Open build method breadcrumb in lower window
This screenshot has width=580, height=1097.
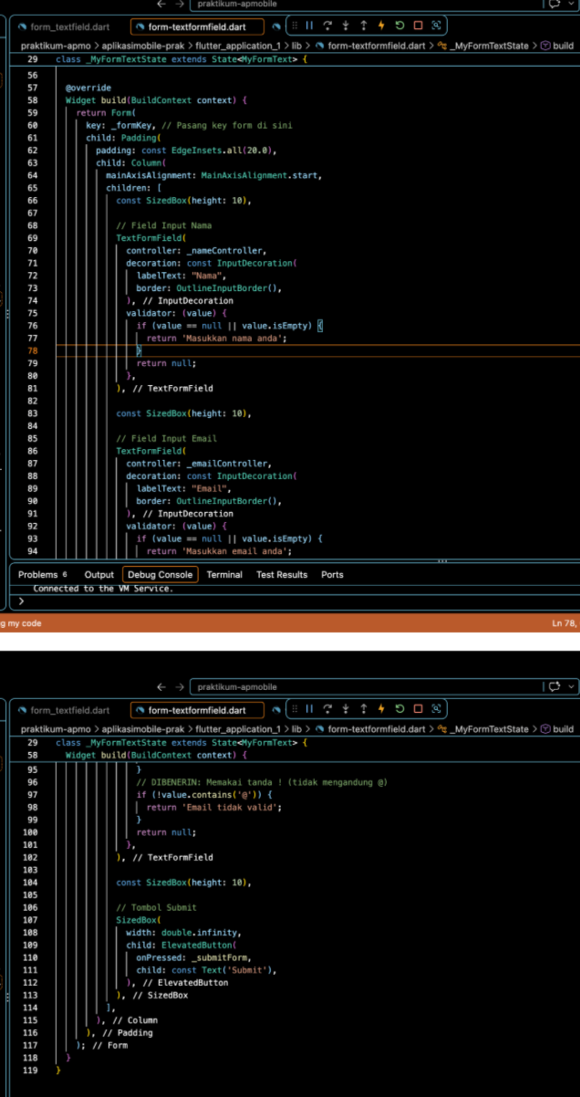[x=557, y=729]
